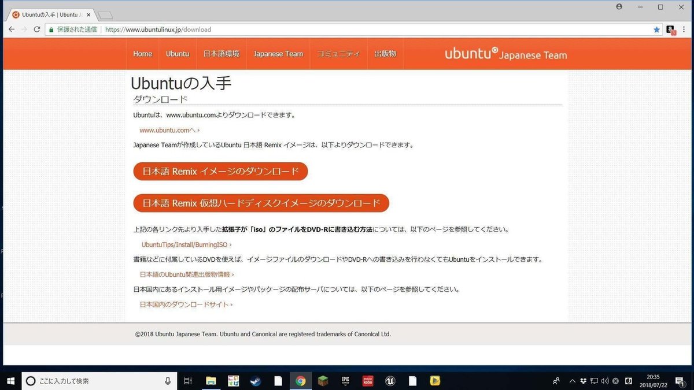Image resolution: width=694 pixels, height=390 pixels.
Task: Open the Home navigation menu item
Action: click(143, 54)
